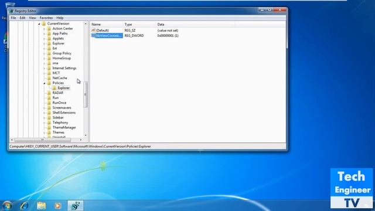Click tree pane scroll down arrow
This screenshot has height=211, width=375.
pyautogui.click(x=86, y=135)
